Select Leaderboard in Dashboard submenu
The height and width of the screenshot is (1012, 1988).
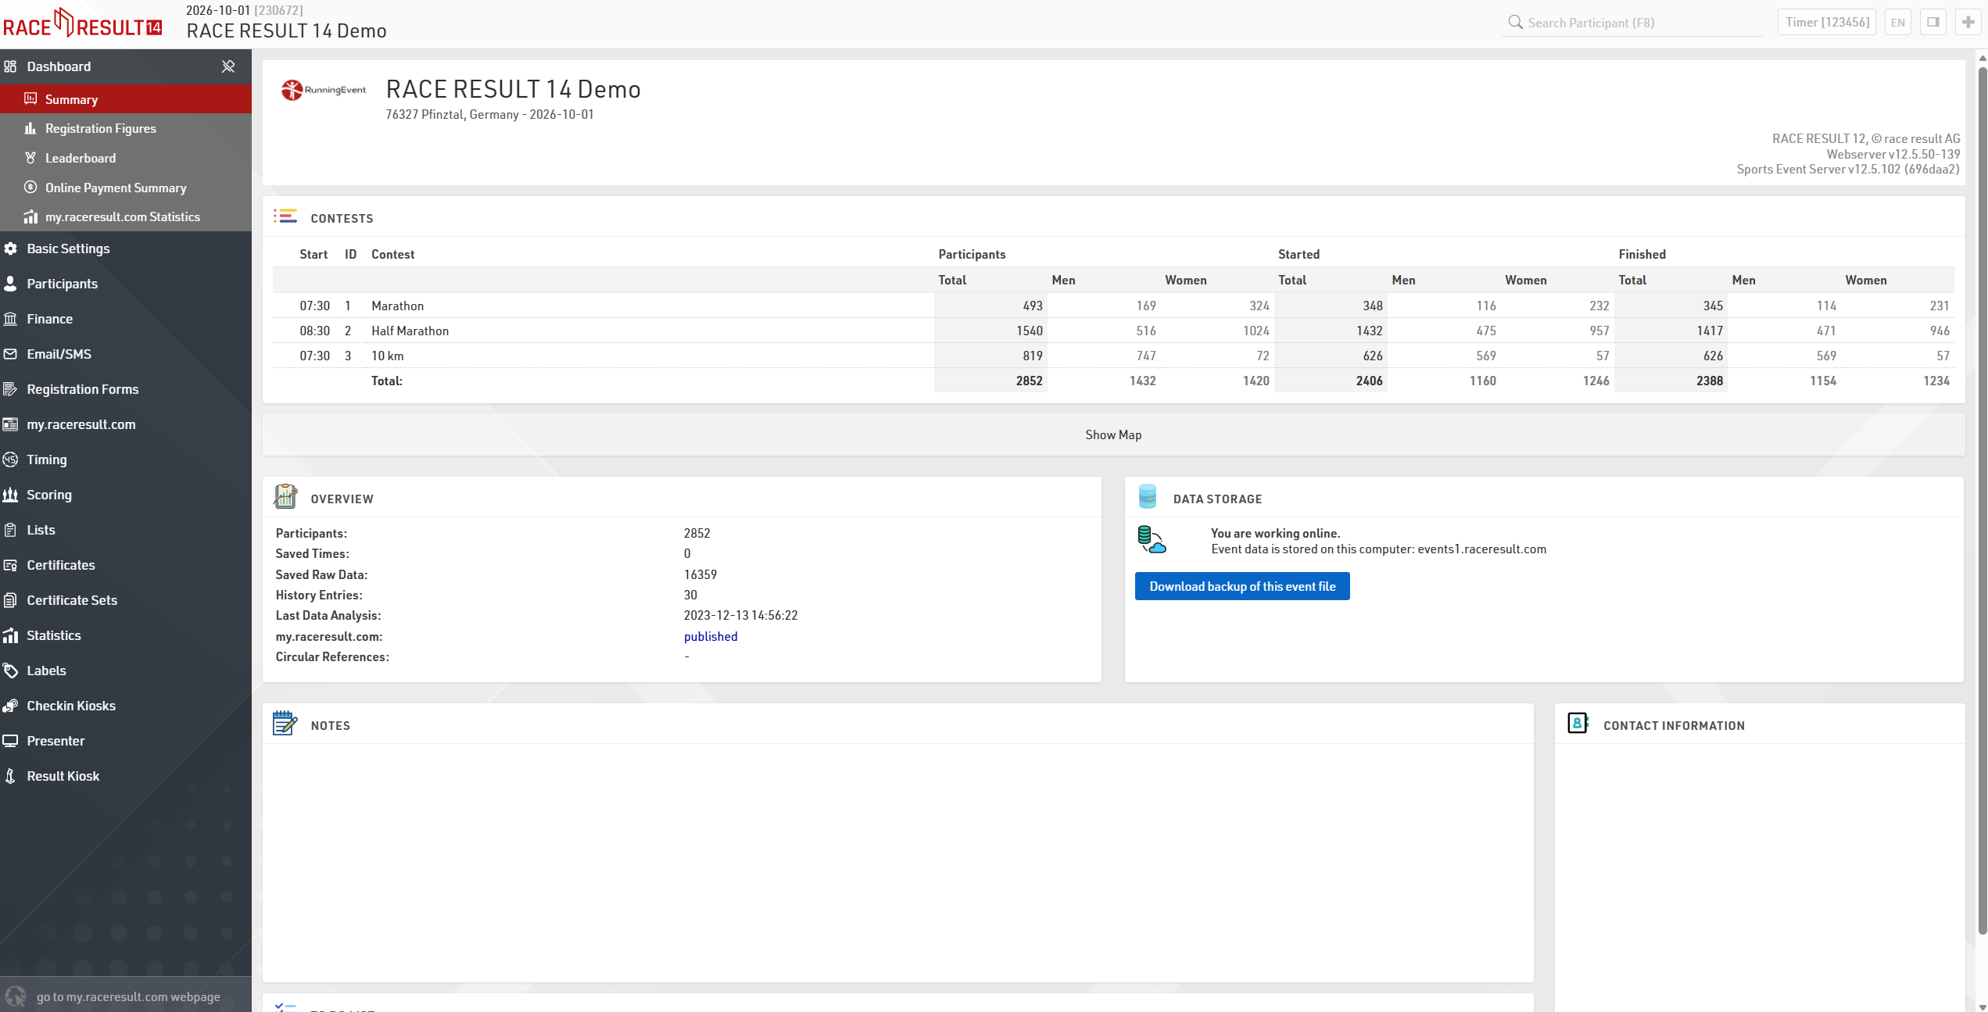click(x=80, y=158)
